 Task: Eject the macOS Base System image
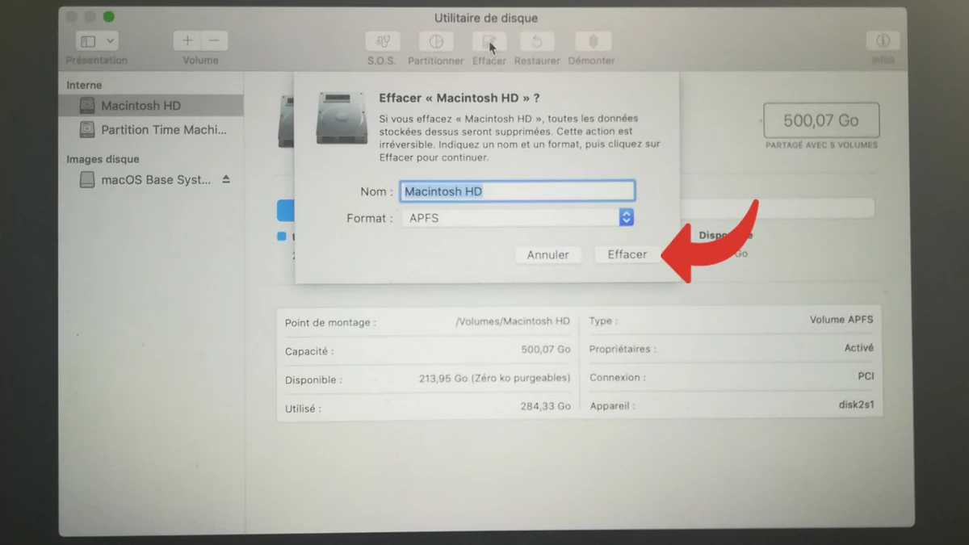click(x=226, y=179)
